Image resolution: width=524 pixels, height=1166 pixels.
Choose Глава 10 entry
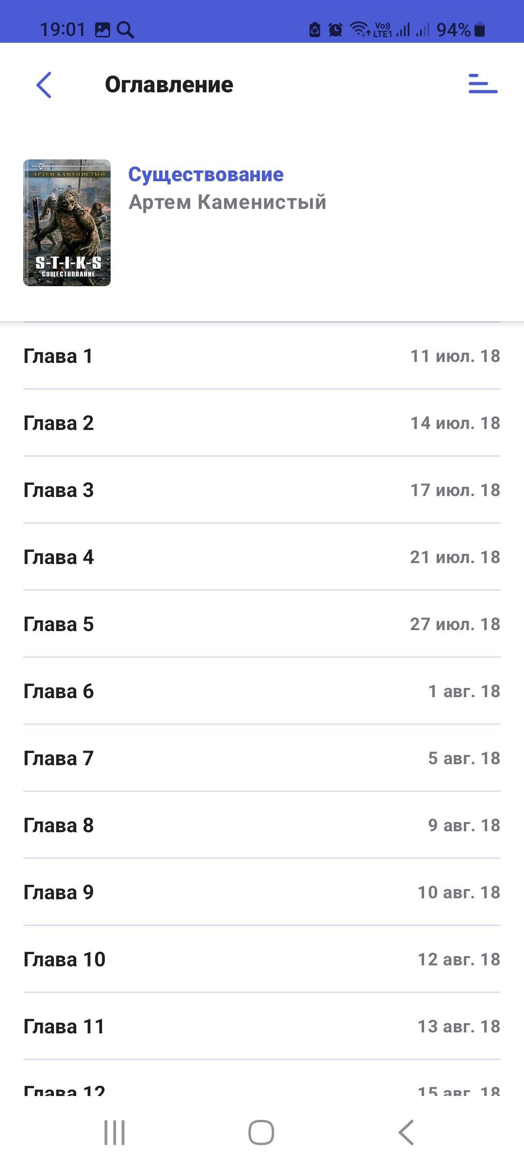pos(262,960)
